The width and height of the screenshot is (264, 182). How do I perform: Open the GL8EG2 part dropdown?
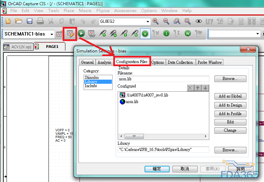148,22
